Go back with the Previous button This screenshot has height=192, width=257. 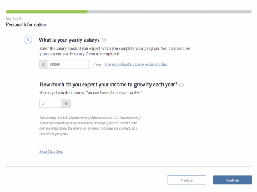(186, 180)
